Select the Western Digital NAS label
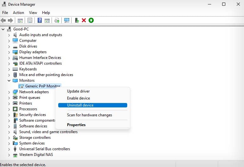244x167 pixels. click(36, 155)
